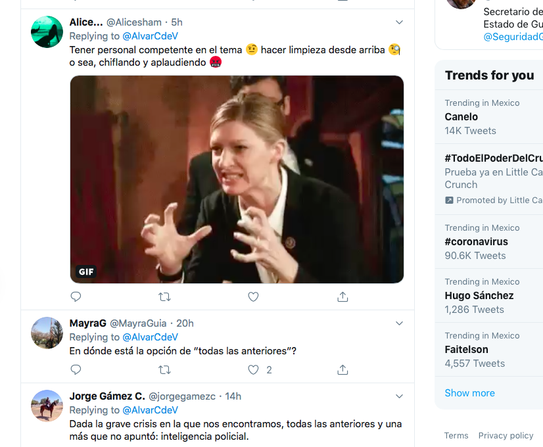Select the #coronavirus trend
The width and height of the screenshot is (543, 447).
coord(476,242)
